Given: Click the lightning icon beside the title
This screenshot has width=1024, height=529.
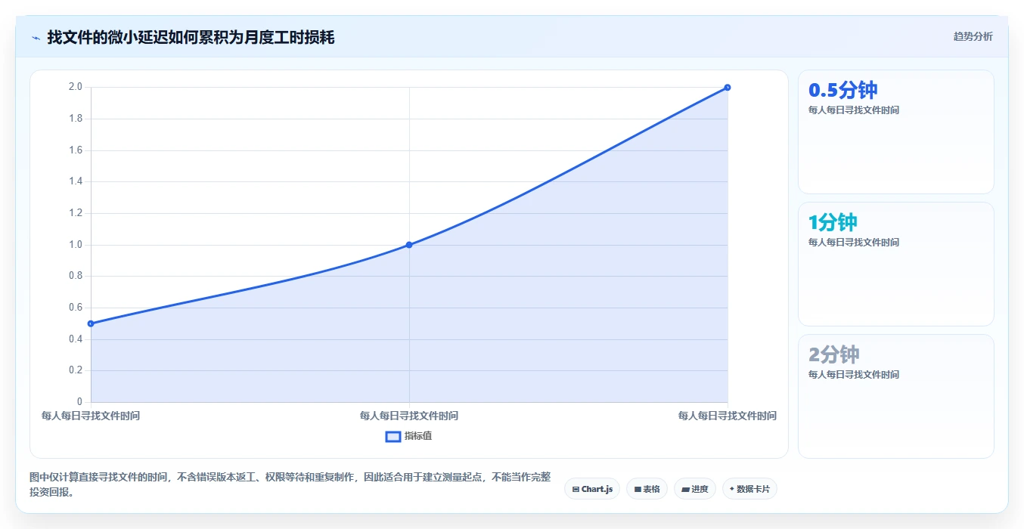Looking at the screenshot, I should (36, 38).
